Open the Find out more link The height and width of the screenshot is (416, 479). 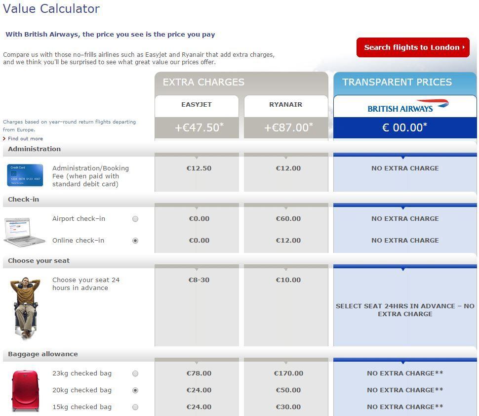pos(24,139)
